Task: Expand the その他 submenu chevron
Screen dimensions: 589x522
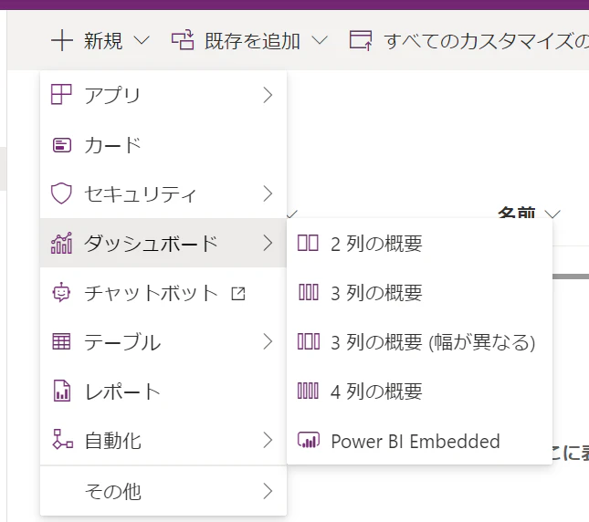Action: tap(268, 491)
